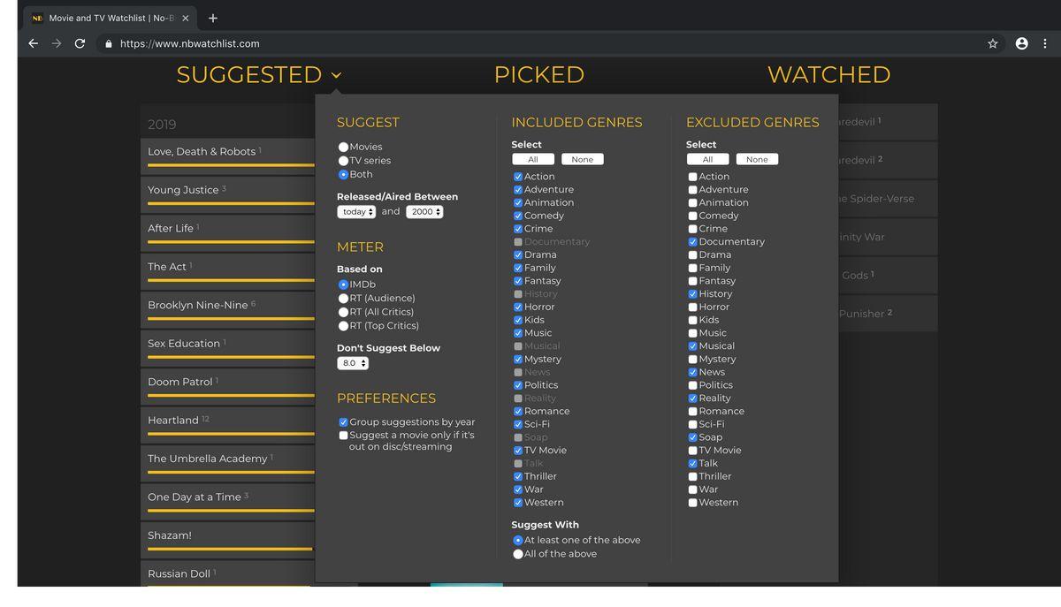Open the Don't Suggest Below 8.0 dropdown
The image size is (1061, 607).
click(353, 363)
